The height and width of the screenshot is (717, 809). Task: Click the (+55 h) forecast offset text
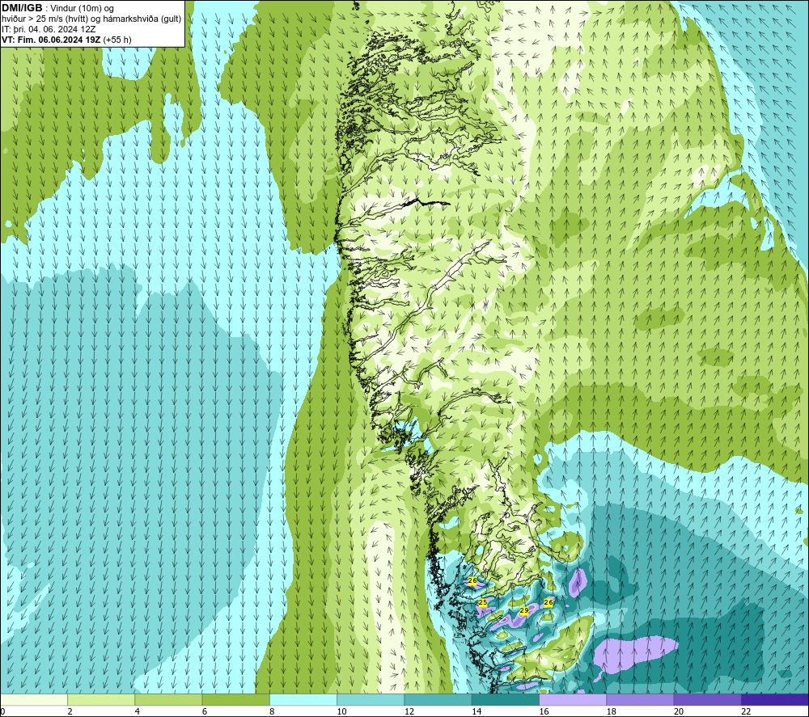pyautogui.click(x=117, y=40)
